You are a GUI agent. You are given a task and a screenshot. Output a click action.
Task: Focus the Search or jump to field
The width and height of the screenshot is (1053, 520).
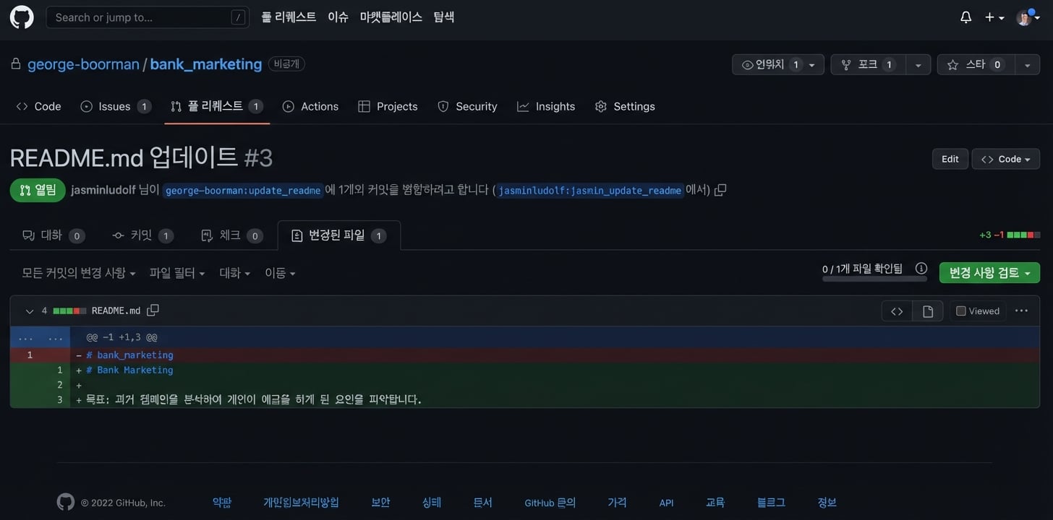click(148, 17)
